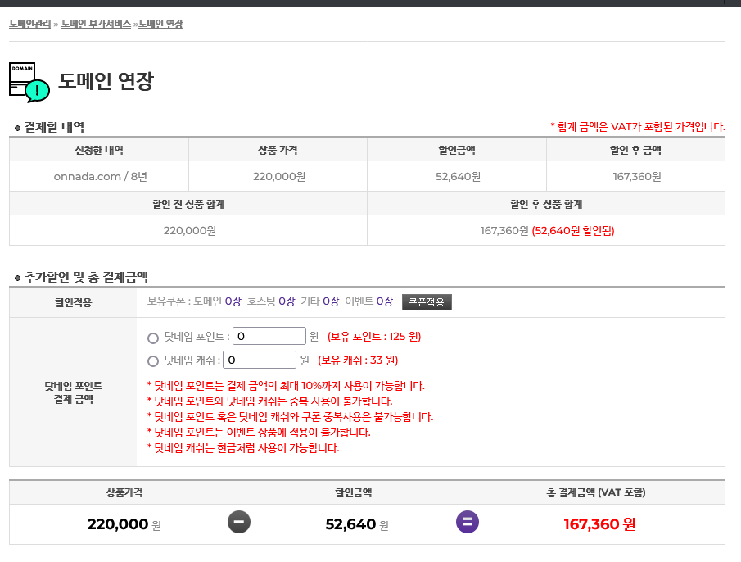Screen dimensions: 741x562
Task: Click the bullet icon beside 결제할 내역
Action: click(x=17, y=128)
